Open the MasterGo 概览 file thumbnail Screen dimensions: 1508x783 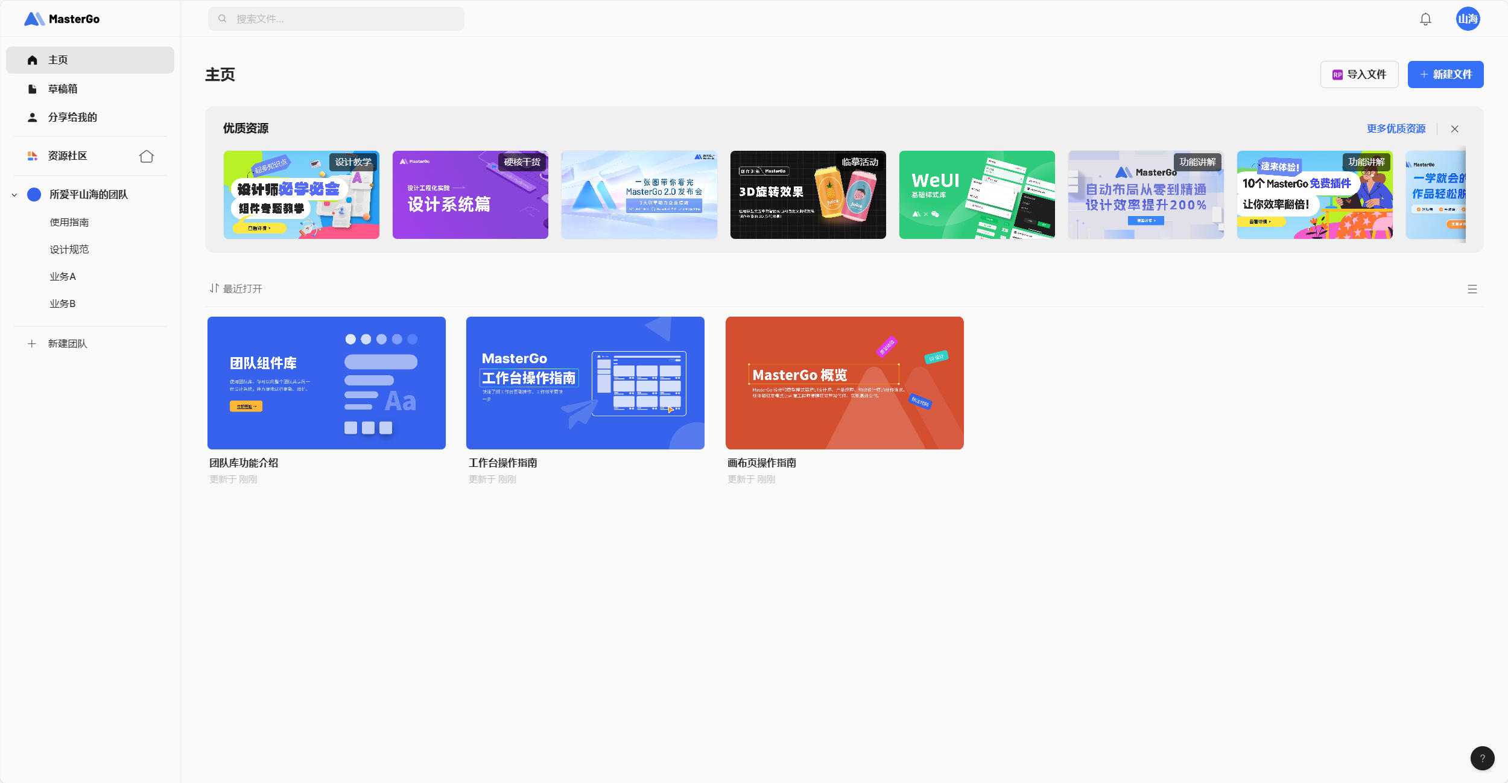pyautogui.click(x=844, y=383)
